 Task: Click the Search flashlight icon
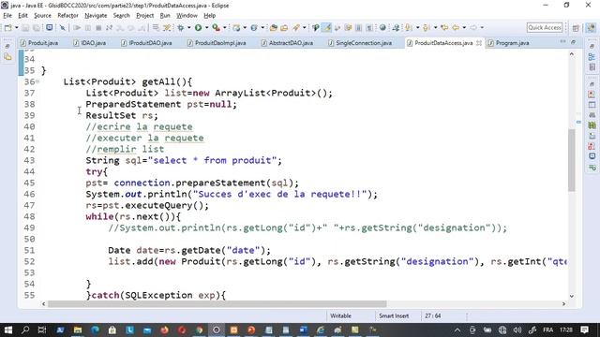point(296,28)
